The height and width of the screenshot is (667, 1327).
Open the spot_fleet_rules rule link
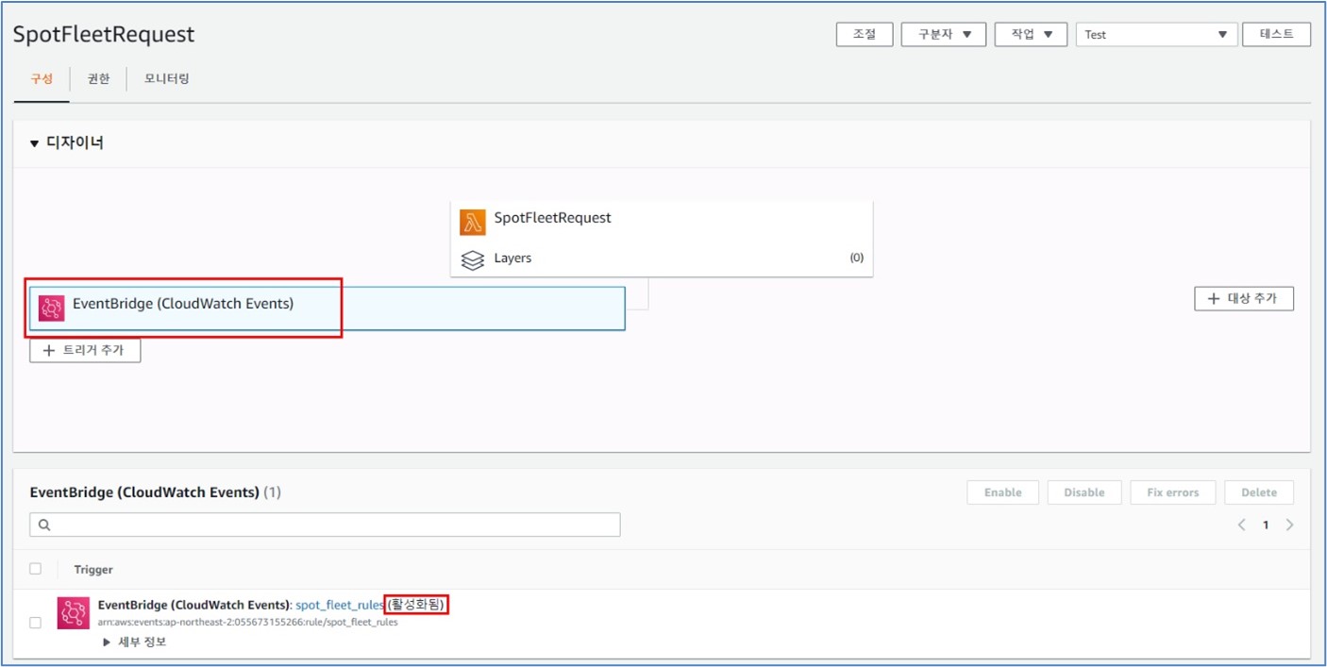click(x=340, y=605)
